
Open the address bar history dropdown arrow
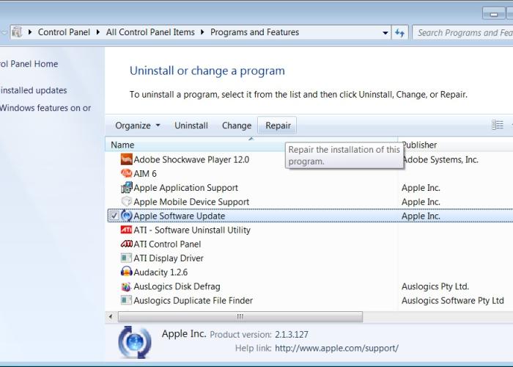point(385,32)
